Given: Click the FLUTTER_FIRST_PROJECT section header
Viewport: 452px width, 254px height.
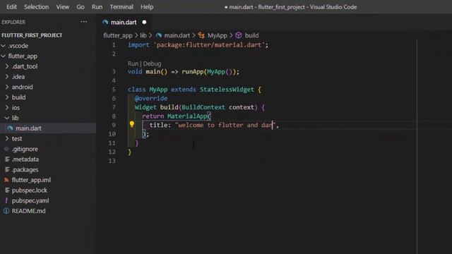Looking at the screenshot, I should tap(32, 35).
